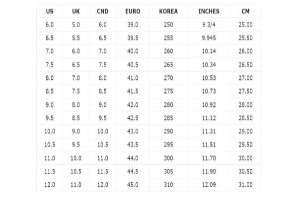The height and width of the screenshot is (198, 298).
Task: Select the Euro size 39.0 cell
Action: click(x=133, y=25)
